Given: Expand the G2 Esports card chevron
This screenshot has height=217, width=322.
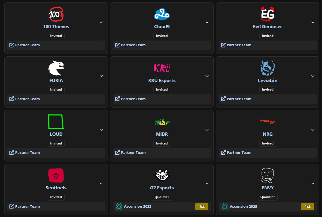Looking at the screenshot, I should pos(207,184).
